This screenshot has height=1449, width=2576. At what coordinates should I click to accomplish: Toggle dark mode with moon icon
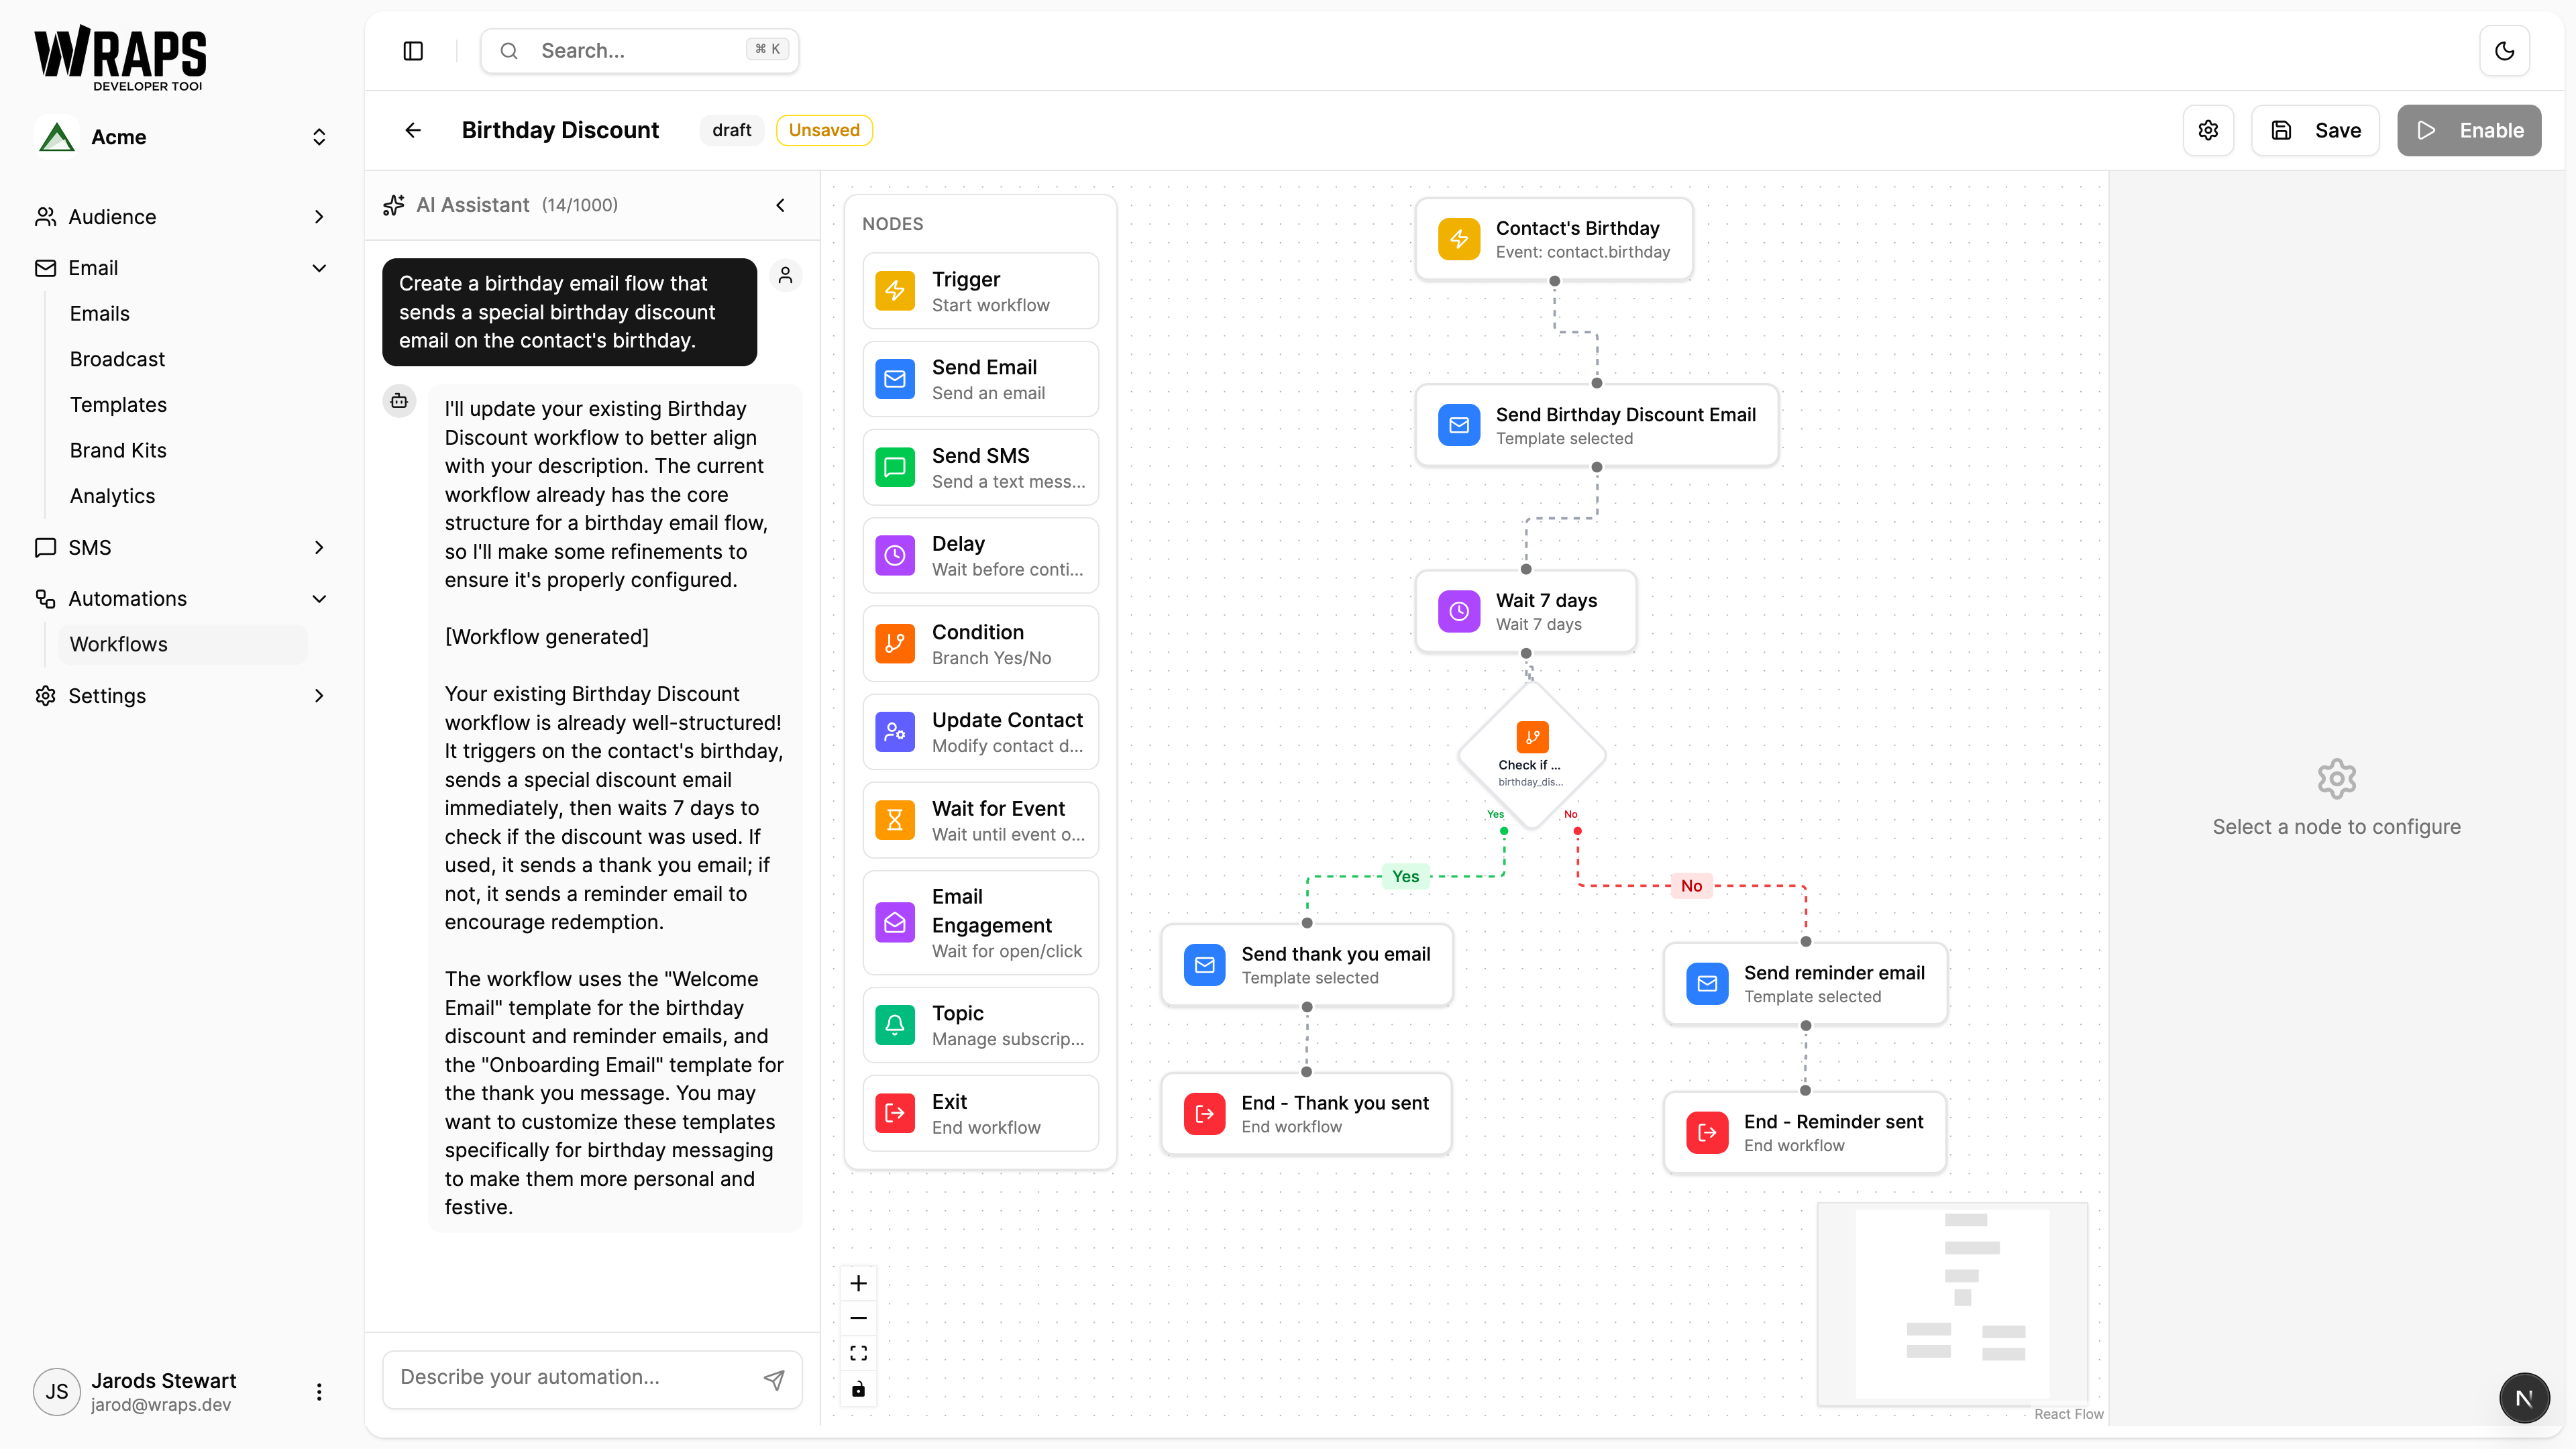2504,51
